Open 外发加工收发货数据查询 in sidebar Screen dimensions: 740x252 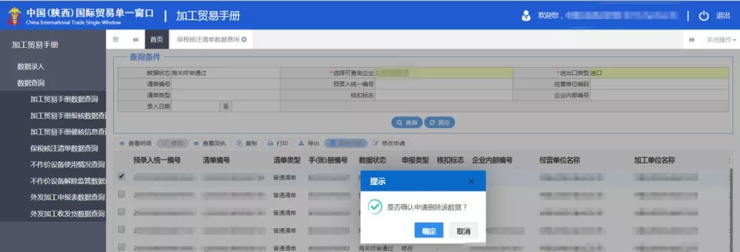pos(67,214)
